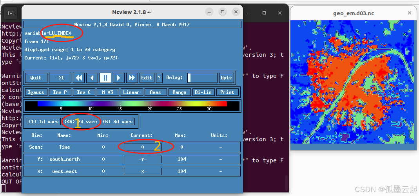Image resolution: width=419 pixels, height=196 pixels.
Task: Toggle the Linear transform button
Action: tap(132, 92)
